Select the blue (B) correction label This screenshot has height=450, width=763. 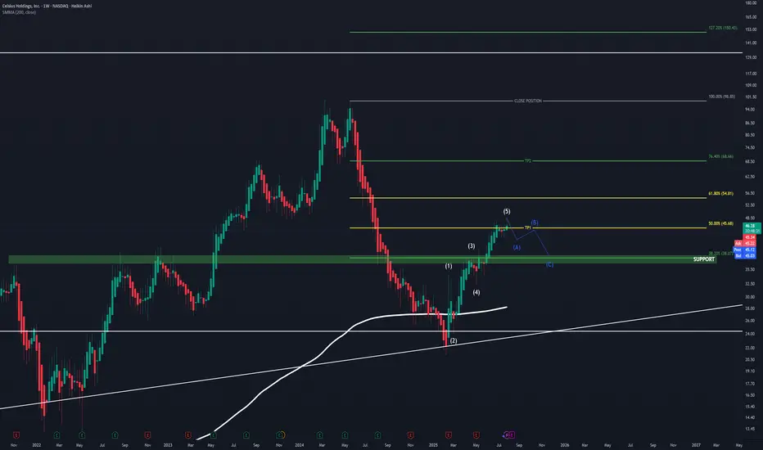pyautogui.click(x=534, y=223)
